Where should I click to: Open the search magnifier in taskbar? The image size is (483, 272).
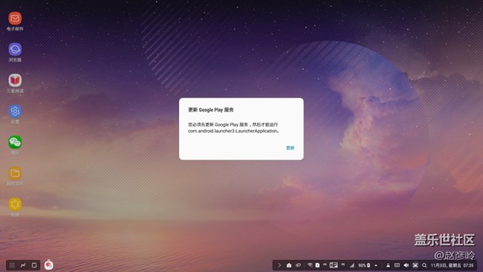coord(424,265)
